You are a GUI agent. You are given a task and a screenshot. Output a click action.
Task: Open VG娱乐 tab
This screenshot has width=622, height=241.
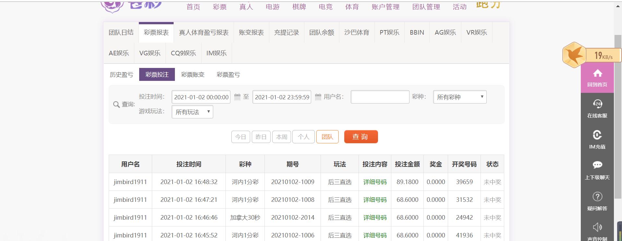coord(150,53)
